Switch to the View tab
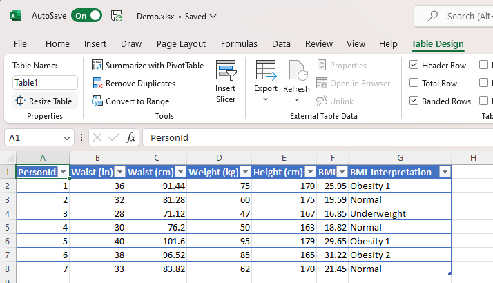Image resolution: width=493 pixels, height=283 pixels. (356, 43)
